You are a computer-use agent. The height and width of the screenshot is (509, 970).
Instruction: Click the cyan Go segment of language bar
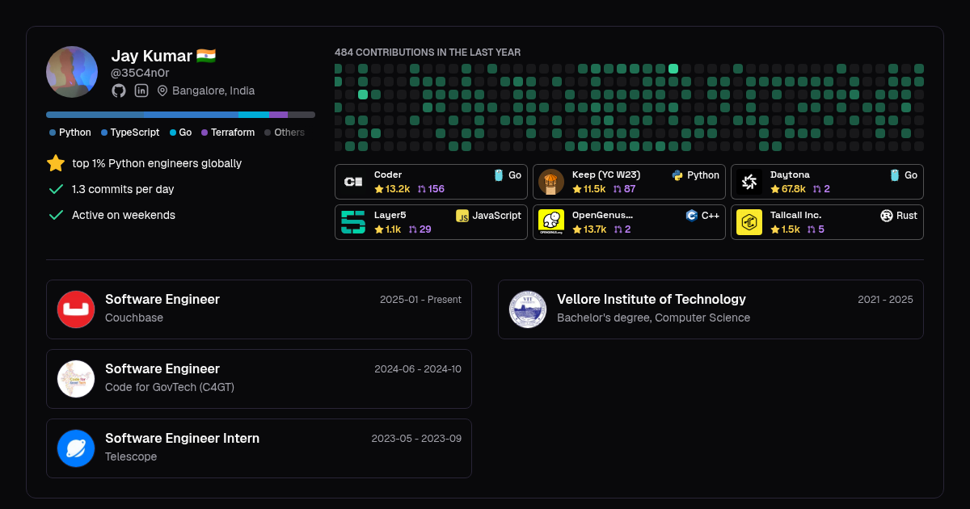pos(254,115)
